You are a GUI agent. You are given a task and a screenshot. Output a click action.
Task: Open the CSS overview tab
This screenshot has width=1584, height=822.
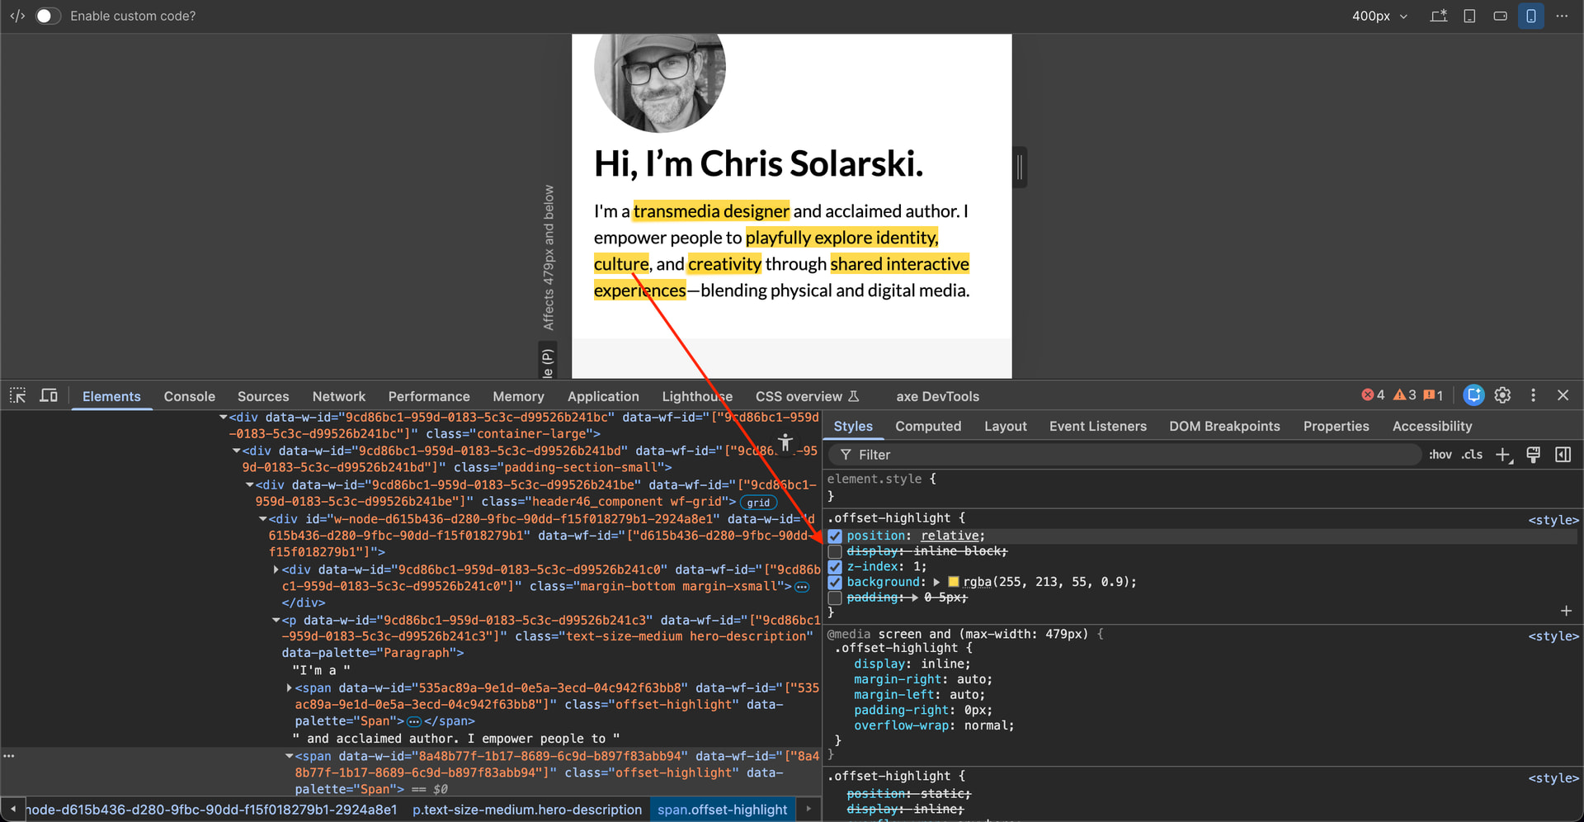tap(807, 397)
